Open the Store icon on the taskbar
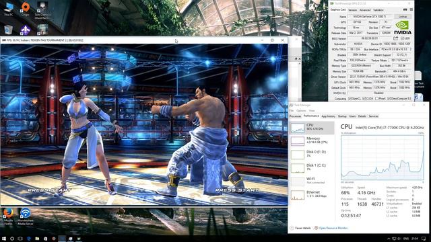 pyautogui.click(x=45, y=239)
